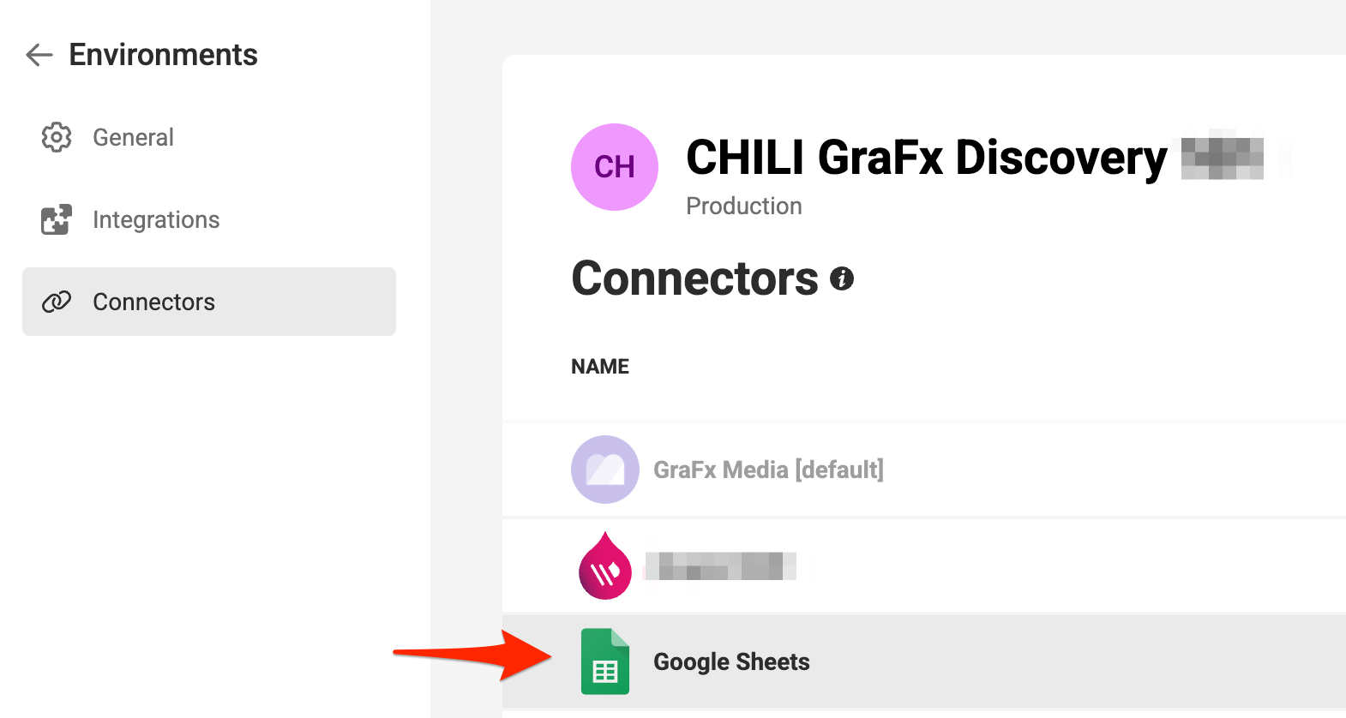The image size is (1346, 718).
Task: Click the green Google Sheets icon
Action: [605, 661]
